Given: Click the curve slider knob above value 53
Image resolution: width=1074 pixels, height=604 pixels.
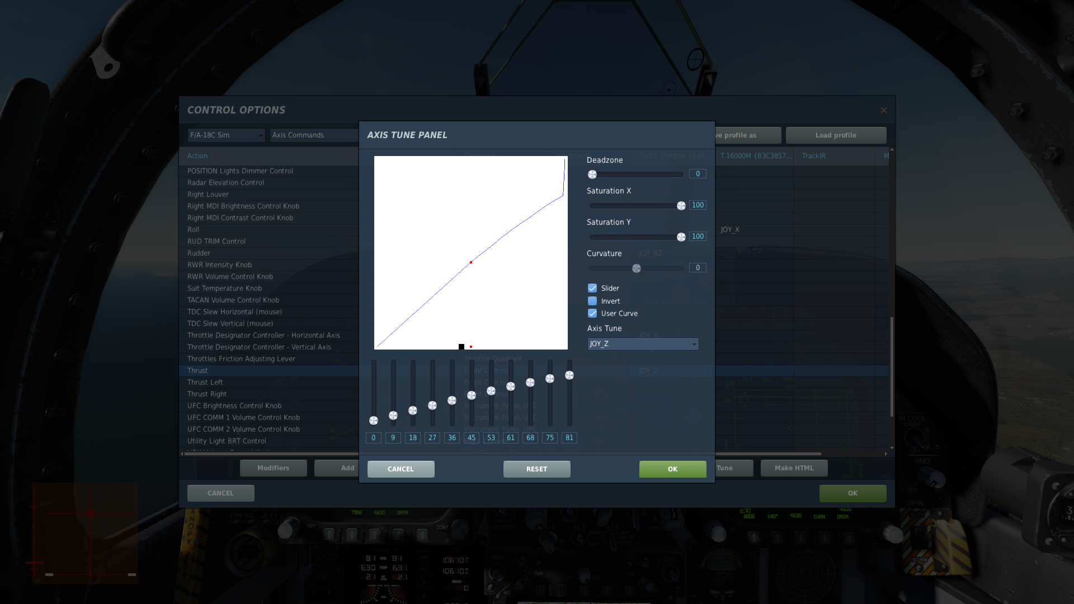Looking at the screenshot, I should [491, 391].
